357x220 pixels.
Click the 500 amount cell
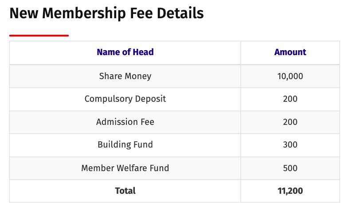pyautogui.click(x=290, y=168)
